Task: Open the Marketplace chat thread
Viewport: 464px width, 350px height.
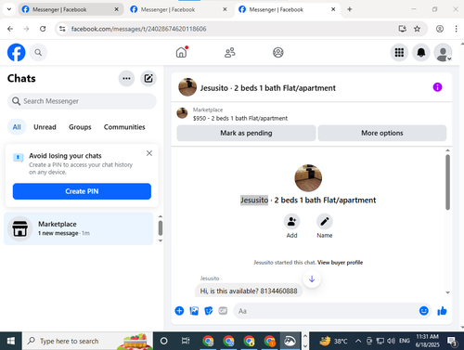Action: [x=79, y=228]
